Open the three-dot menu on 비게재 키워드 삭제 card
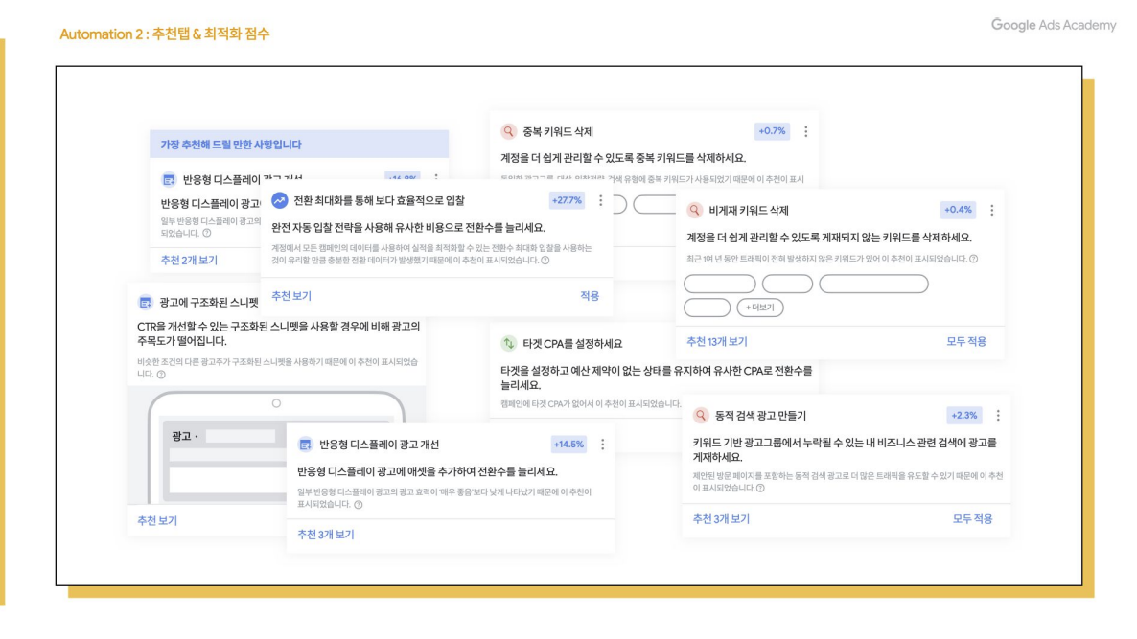 coord(992,210)
